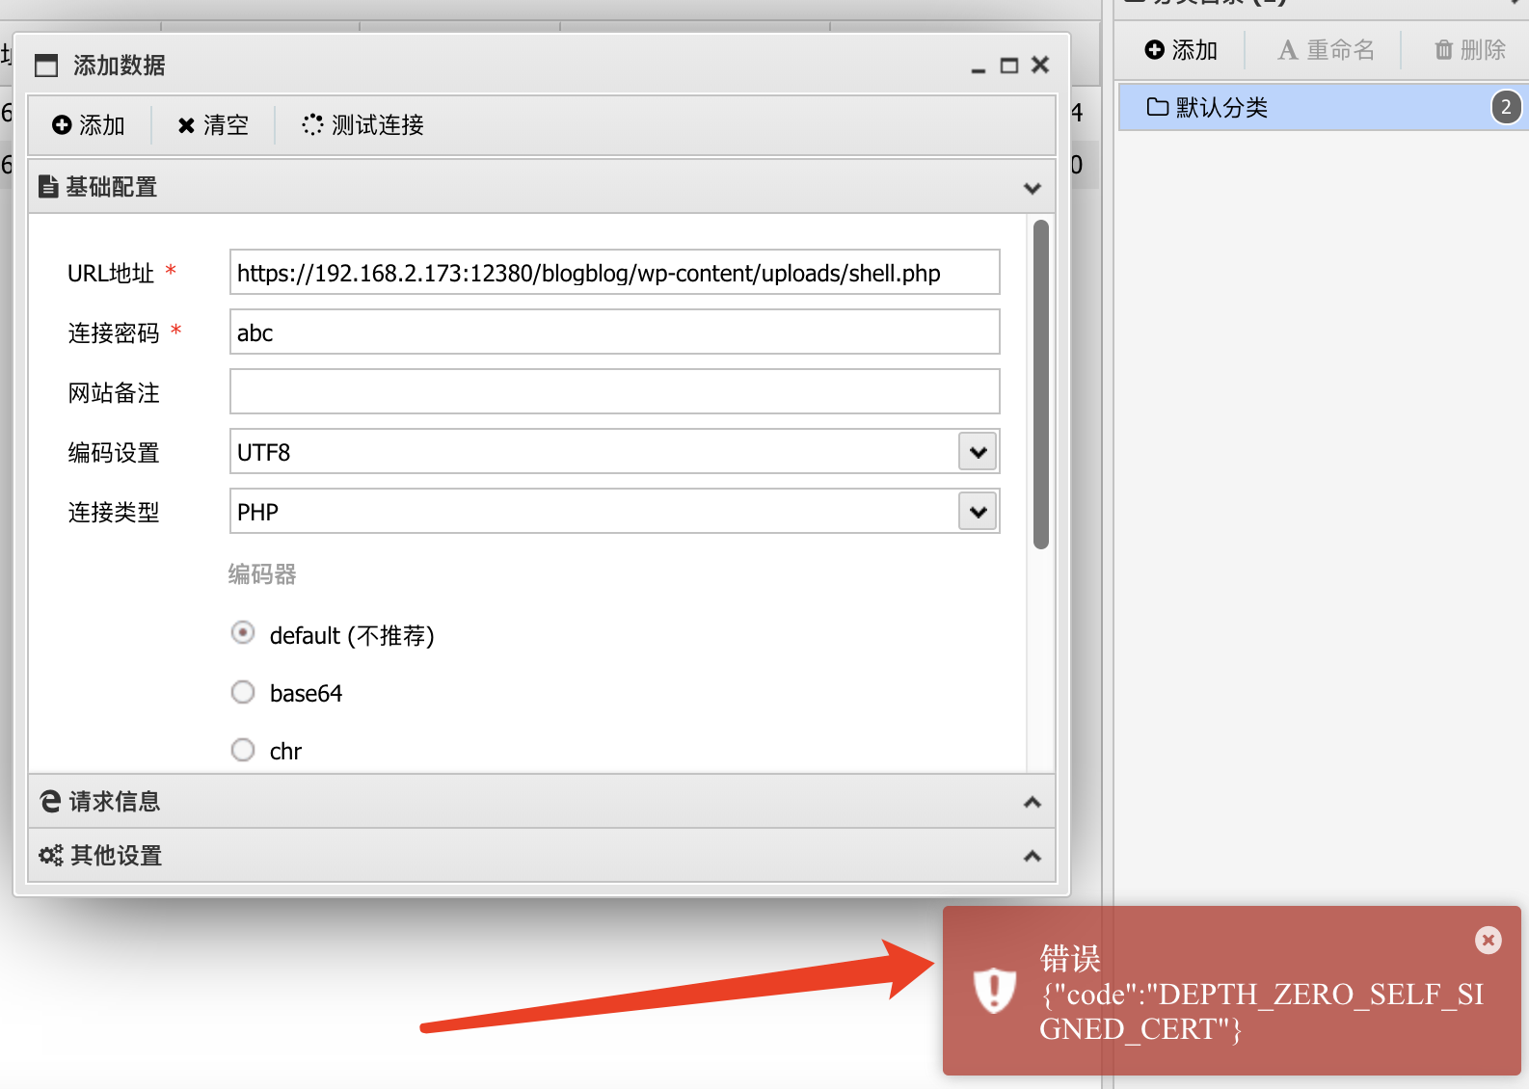Select the base64 encoder option
Image resolution: width=1529 pixels, height=1089 pixels.
click(243, 692)
